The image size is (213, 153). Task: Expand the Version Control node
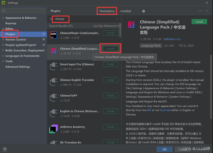[3, 39]
